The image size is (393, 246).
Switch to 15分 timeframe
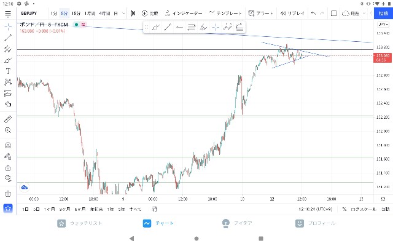pos(76,14)
